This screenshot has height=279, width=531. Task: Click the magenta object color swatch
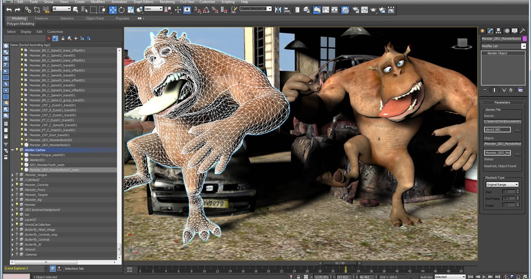pos(525,39)
